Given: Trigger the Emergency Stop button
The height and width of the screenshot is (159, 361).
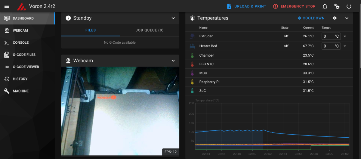Looking at the screenshot, I should 294,6.
